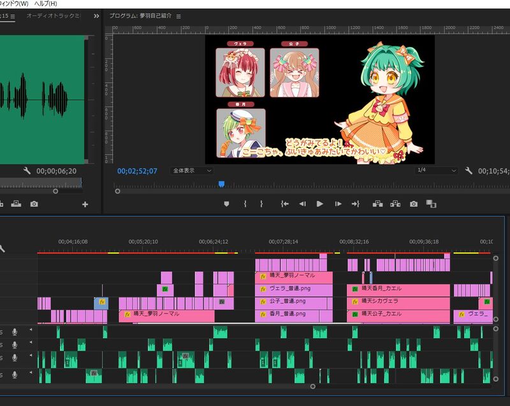Click the 公子 portrait in the preview
510x406 pixels.
click(295, 73)
